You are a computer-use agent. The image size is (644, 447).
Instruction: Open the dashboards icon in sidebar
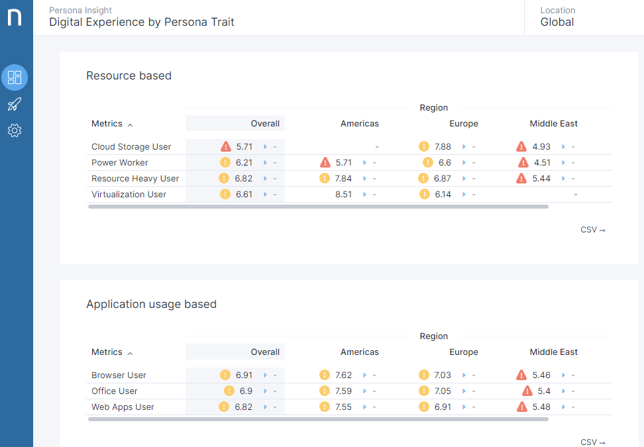[15, 77]
